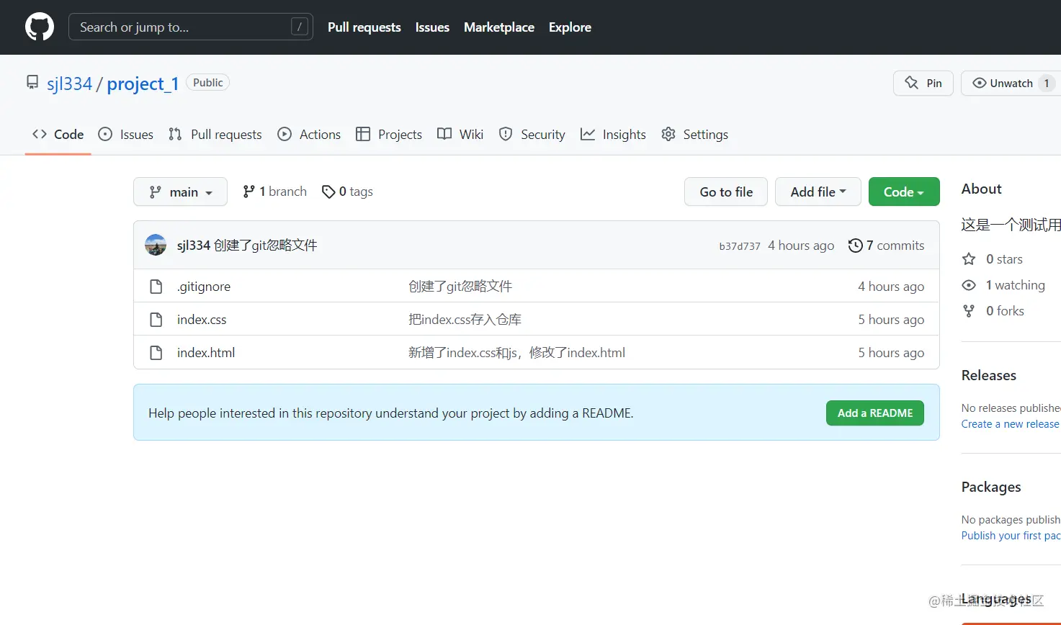The height and width of the screenshot is (625, 1061).
Task: Click the GitHub Octocat logo
Action: coord(40,27)
